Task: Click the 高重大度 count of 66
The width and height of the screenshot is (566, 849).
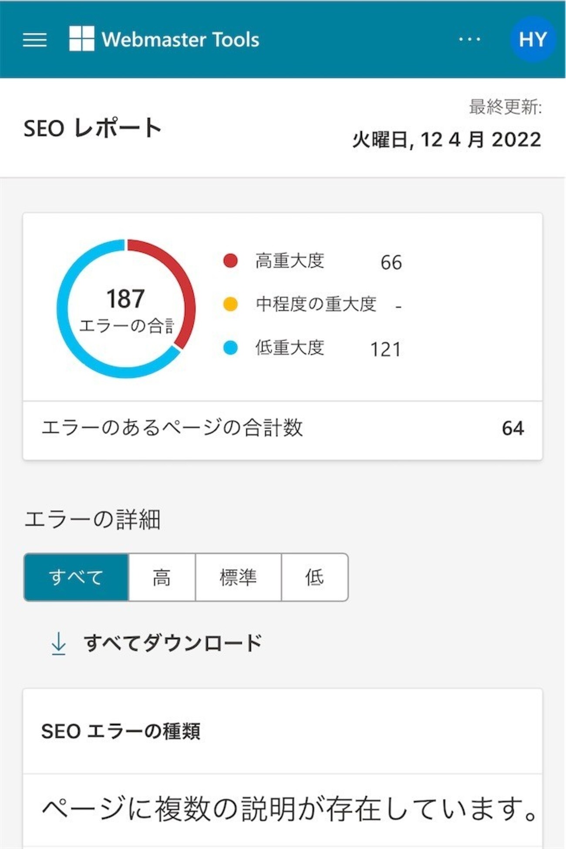Action: (x=391, y=262)
